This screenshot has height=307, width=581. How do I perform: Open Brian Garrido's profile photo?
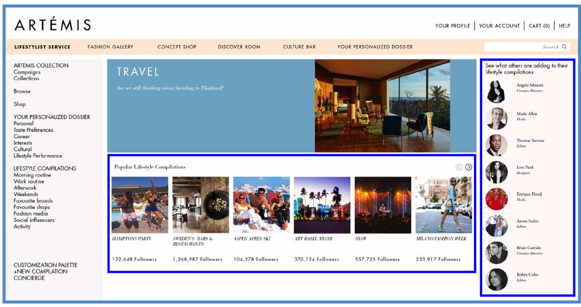coord(496,253)
